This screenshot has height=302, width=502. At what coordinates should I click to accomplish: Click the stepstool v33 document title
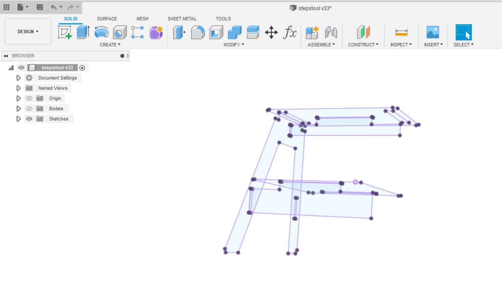coord(315,8)
